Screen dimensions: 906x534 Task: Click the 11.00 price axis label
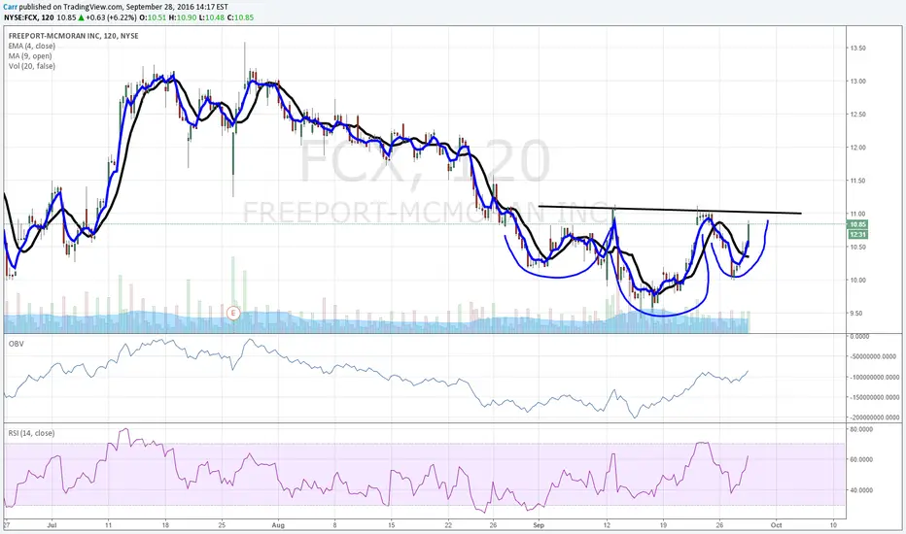858,214
